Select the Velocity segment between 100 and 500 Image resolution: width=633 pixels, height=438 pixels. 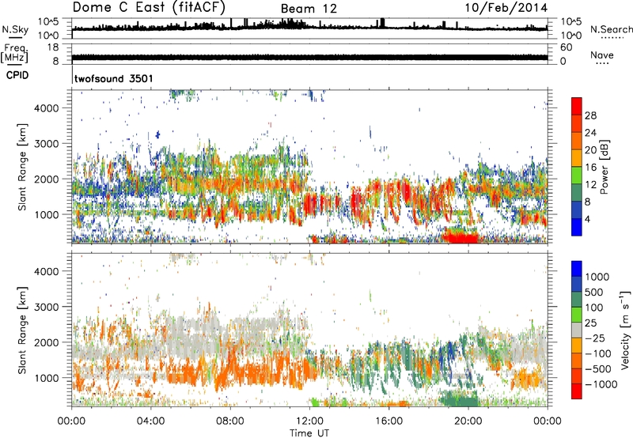click(577, 300)
